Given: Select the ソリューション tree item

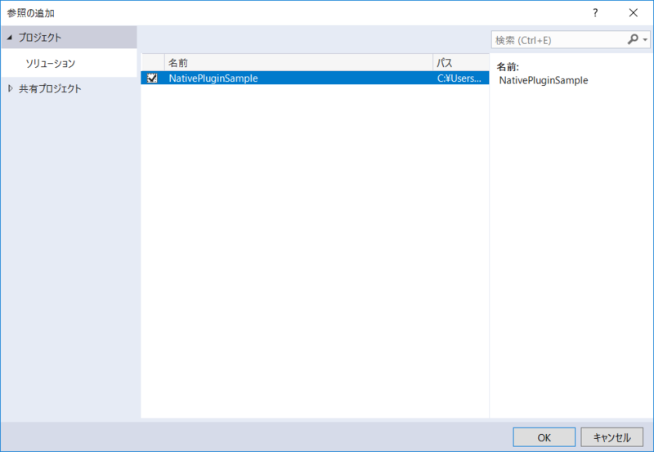Looking at the screenshot, I should pyautogui.click(x=50, y=64).
